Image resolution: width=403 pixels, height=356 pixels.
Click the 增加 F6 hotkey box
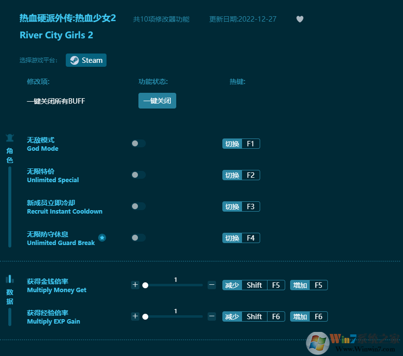[x=309, y=316]
